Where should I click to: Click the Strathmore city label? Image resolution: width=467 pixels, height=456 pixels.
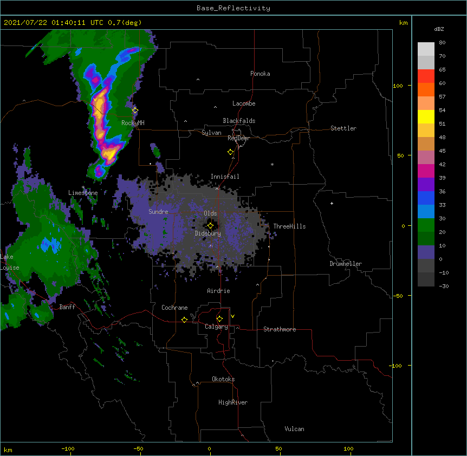click(x=280, y=329)
